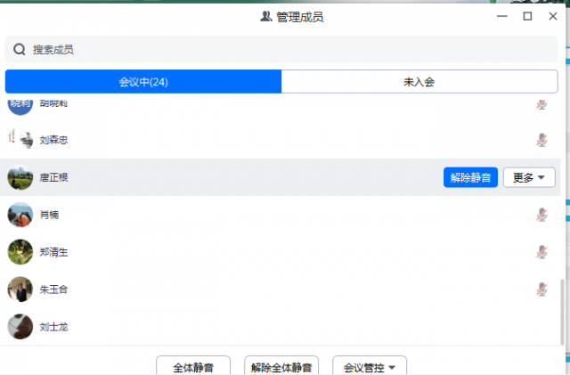Click 胡晓莉's muted microphone icon
This screenshot has width=570, height=375.
point(541,105)
